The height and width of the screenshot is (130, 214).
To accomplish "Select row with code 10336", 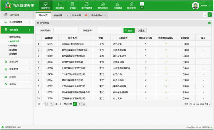I will pyautogui.click(x=124, y=62).
